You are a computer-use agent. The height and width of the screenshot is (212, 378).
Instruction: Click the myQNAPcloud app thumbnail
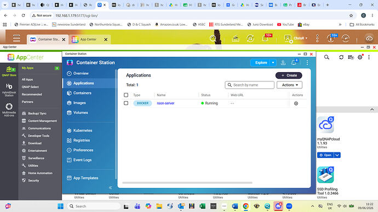[325, 125]
